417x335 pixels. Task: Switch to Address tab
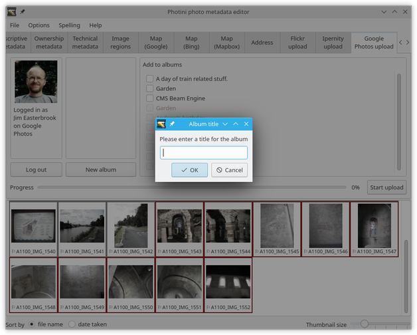pos(262,43)
